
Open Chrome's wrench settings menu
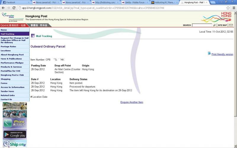pyautogui.click(x=233, y=8)
